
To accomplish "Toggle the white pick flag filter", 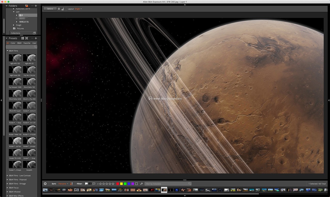I will pyautogui.click(x=86, y=184).
